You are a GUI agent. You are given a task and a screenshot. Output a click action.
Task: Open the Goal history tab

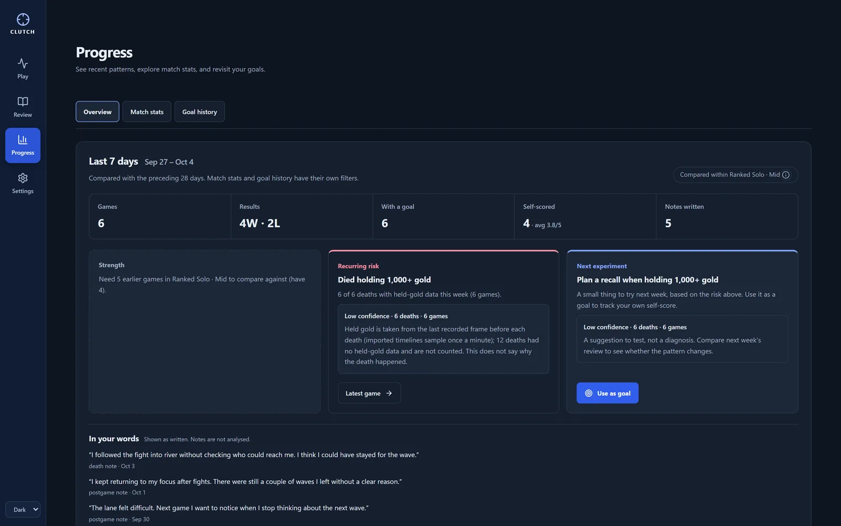click(x=200, y=112)
